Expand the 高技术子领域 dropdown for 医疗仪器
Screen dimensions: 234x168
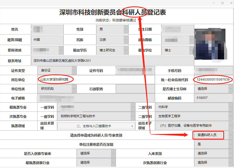click(194, 126)
